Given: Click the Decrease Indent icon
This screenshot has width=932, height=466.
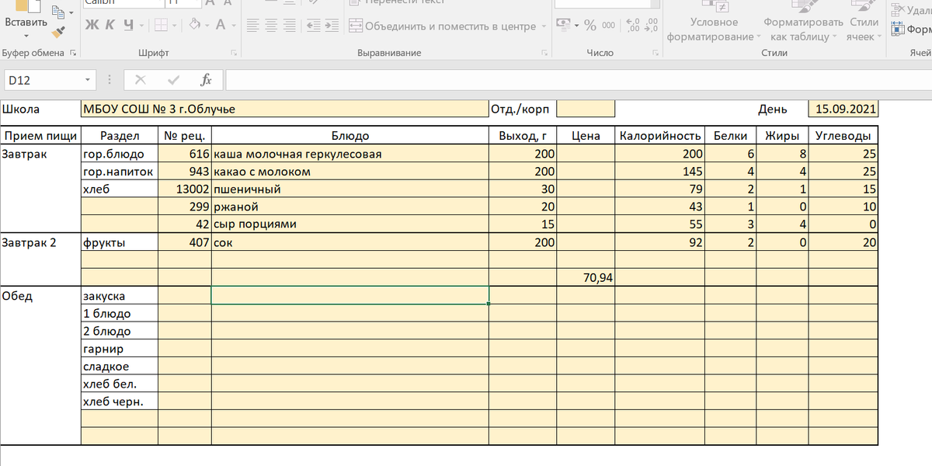Looking at the screenshot, I should click(315, 26).
